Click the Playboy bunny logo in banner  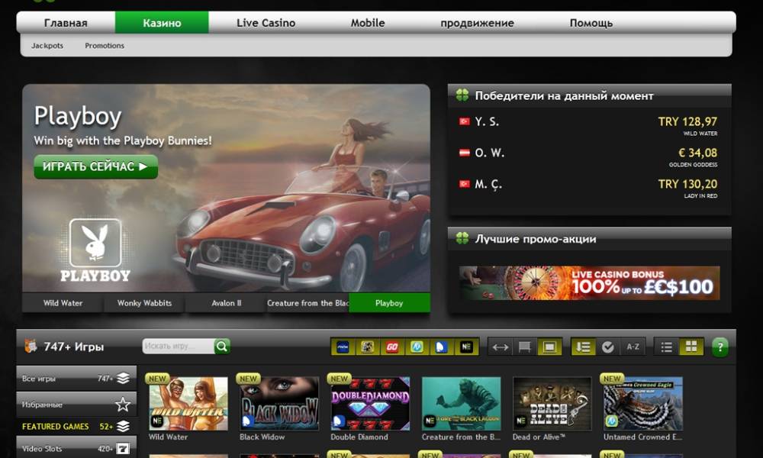tap(95, 250)
